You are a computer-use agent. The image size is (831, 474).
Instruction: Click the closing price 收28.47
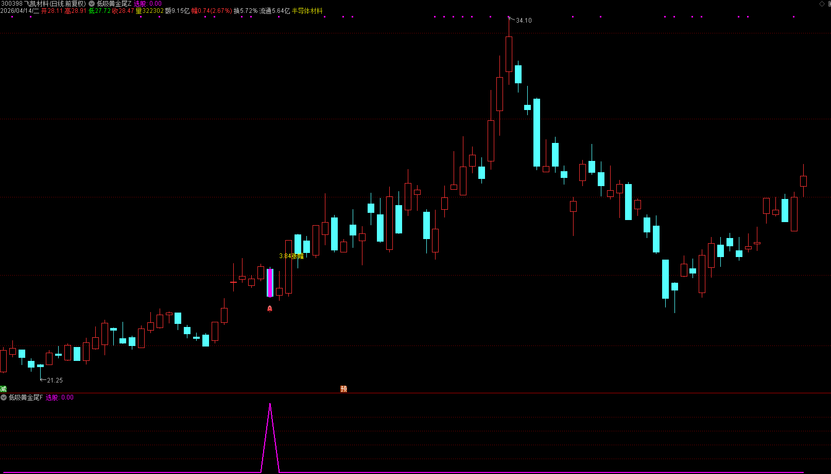pos(123,11)
